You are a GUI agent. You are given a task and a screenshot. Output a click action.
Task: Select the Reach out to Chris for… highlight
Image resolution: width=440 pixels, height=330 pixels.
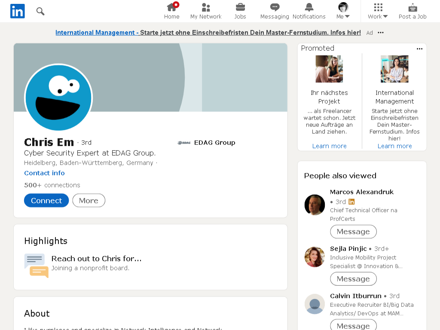pyautogui.click(x=96, y=259)
